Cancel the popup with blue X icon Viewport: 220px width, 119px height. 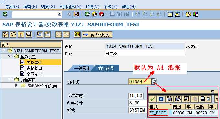(x=161, y=99)
